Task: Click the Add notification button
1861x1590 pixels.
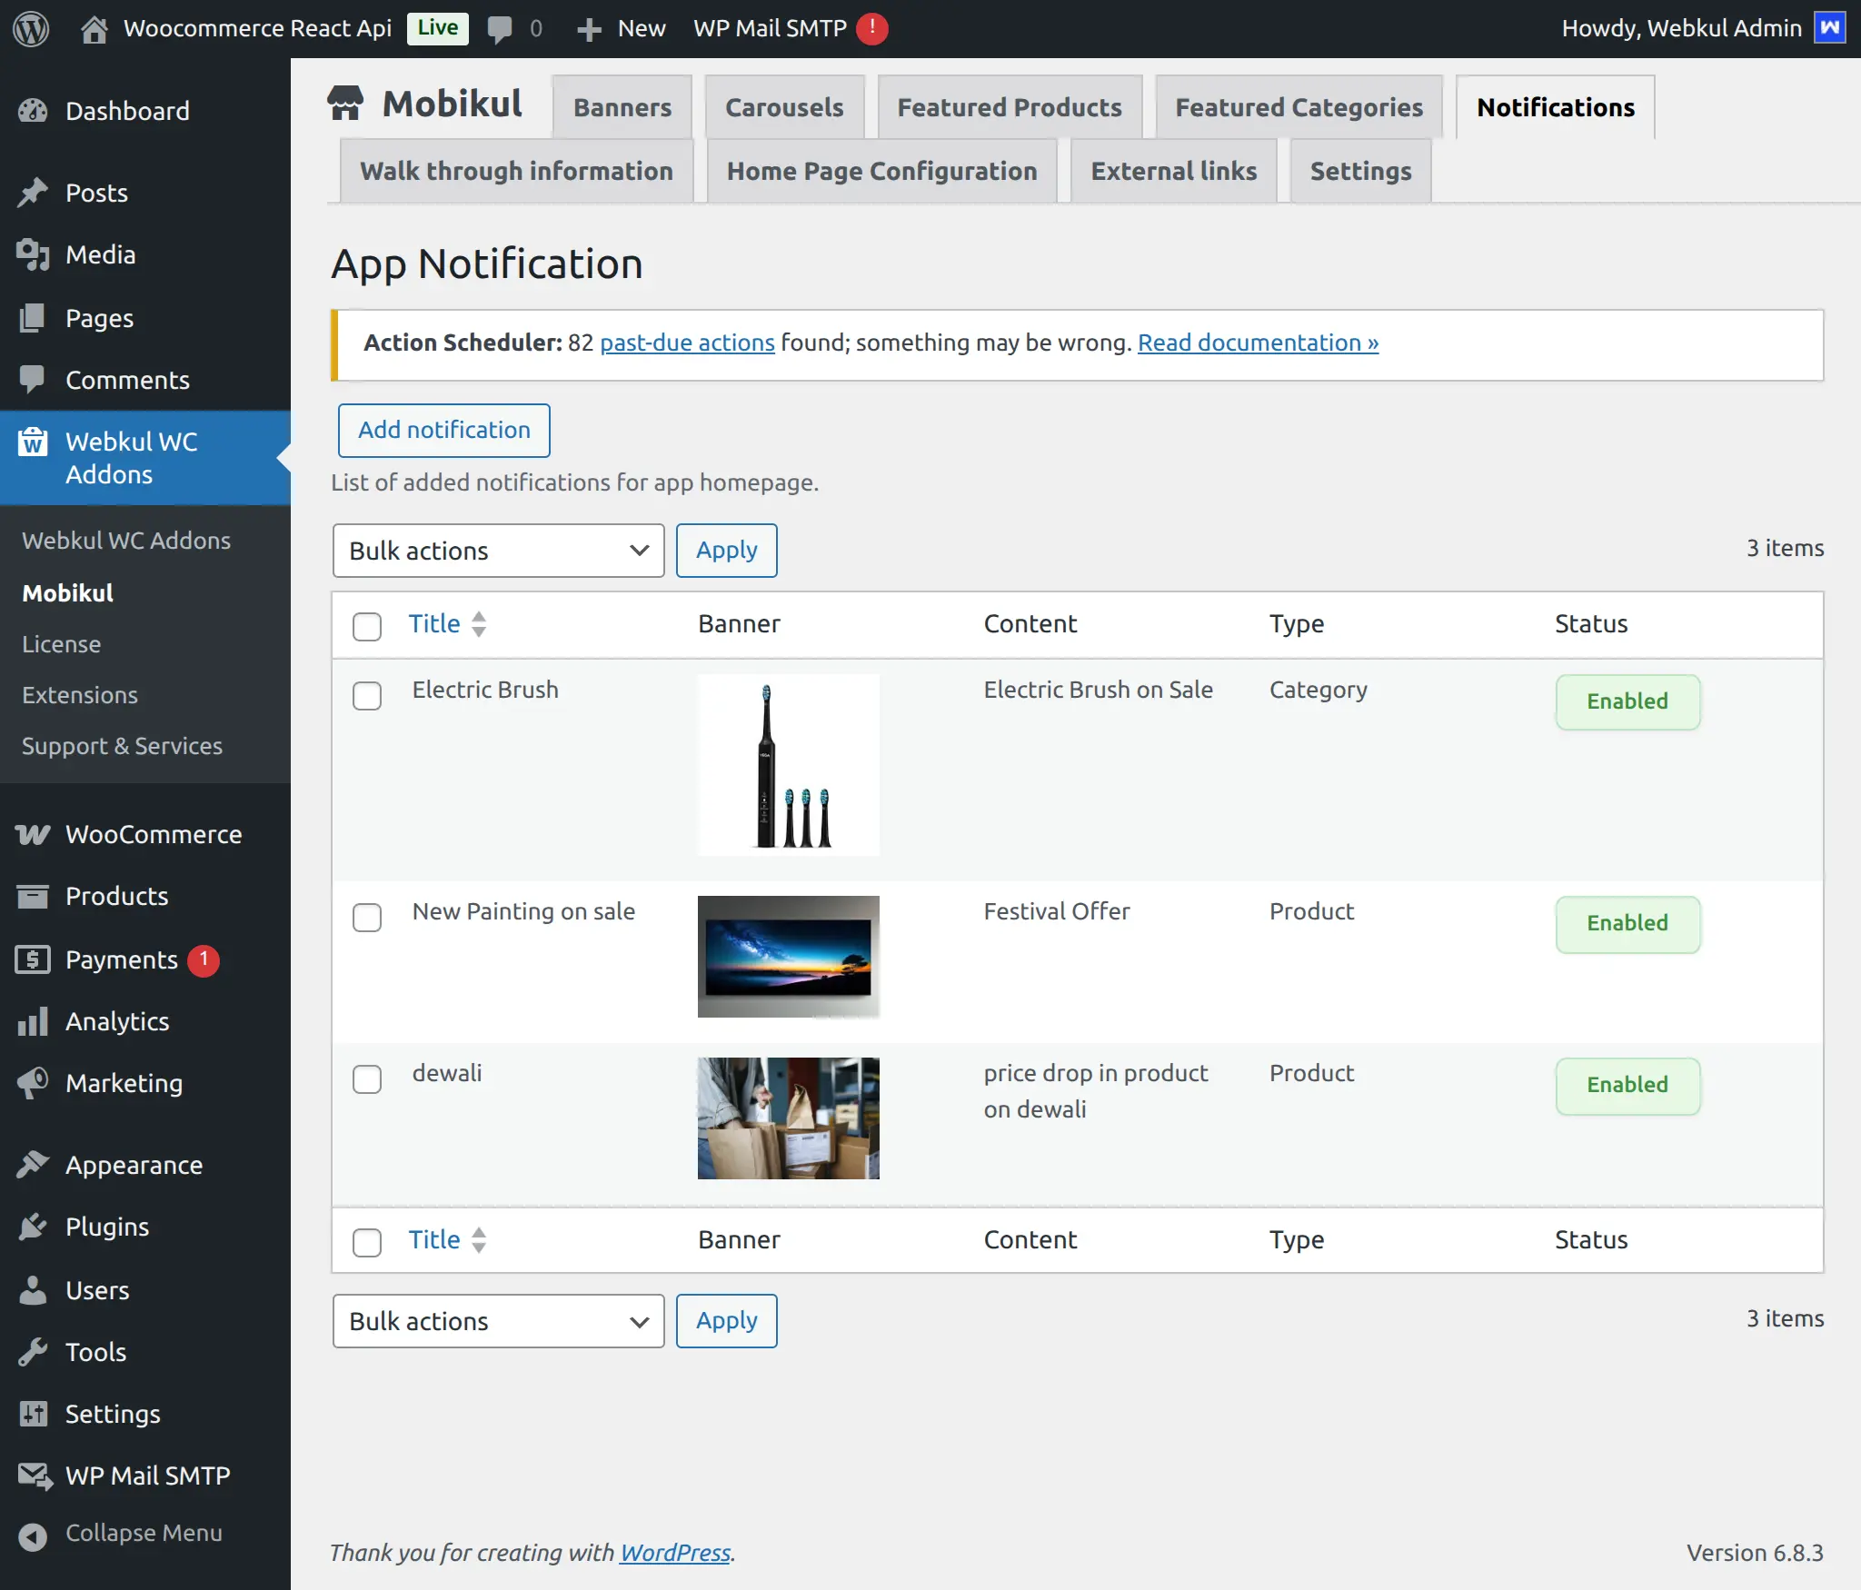Action: tap(443, 430)
